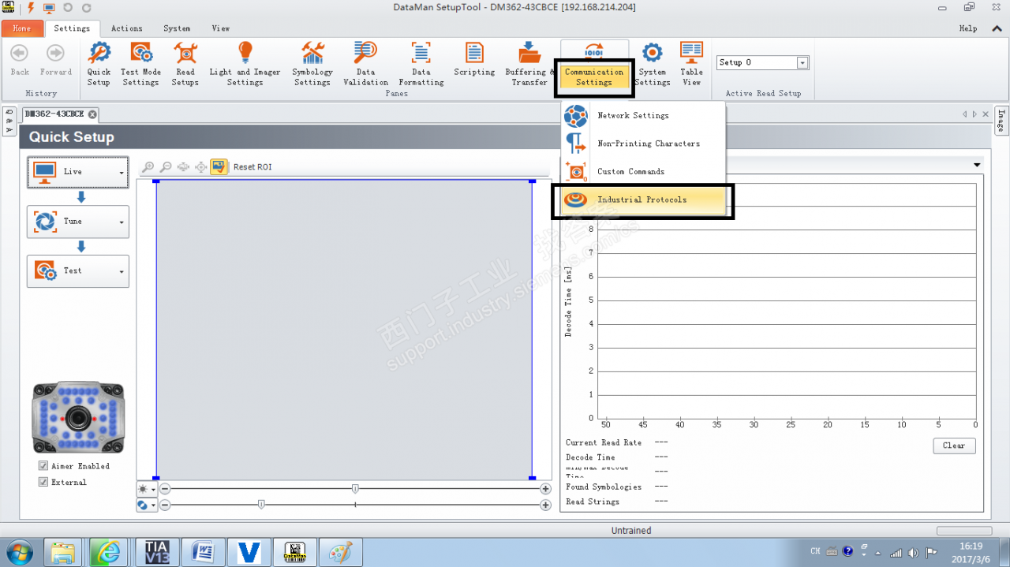Click fit-to-window icon in image toolbar
The height and width of the screenshot is (567, 1010).
coord(184,167)
